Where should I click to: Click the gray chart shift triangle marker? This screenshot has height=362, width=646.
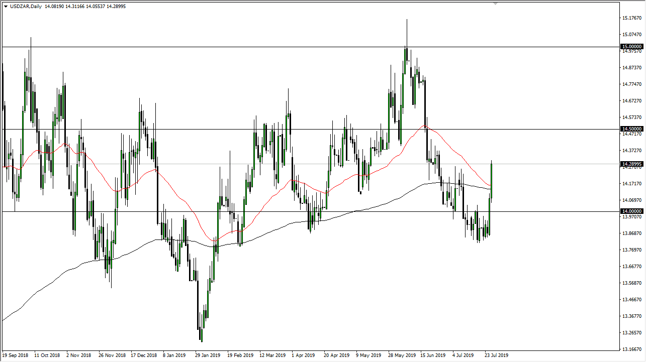(495, 4)
